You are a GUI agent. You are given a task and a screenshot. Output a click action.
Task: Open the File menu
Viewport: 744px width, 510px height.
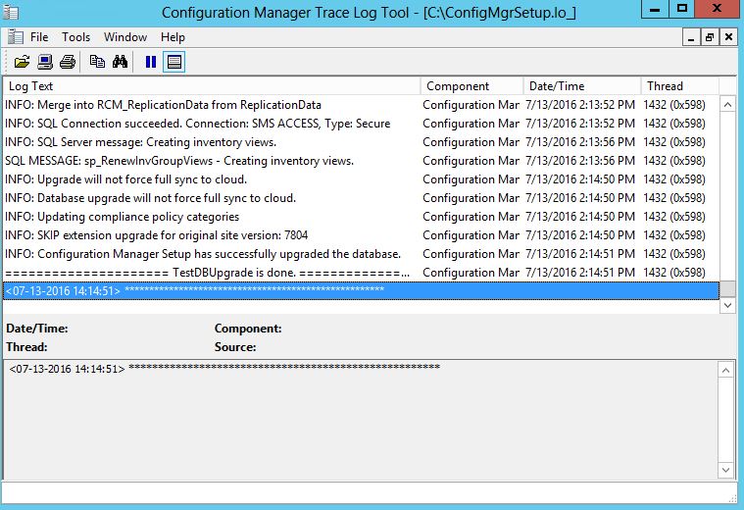[38, 37]
